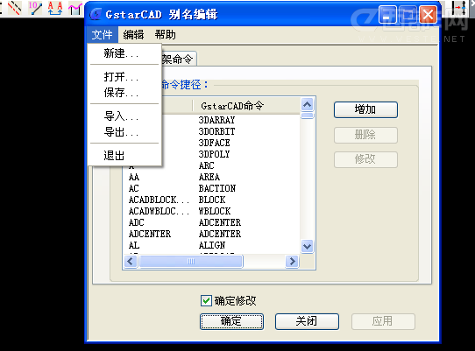Toggle the 确定修改 checkbox
The height and width of the screenshot is (351, 475).
click(x=206, y=300)
